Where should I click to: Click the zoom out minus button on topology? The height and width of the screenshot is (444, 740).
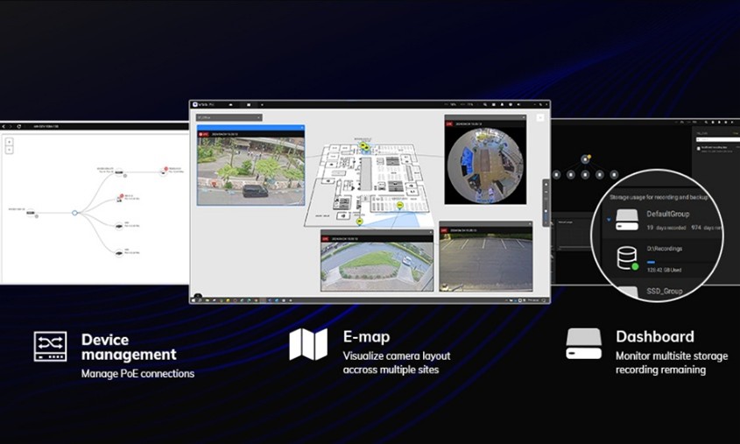[8, 150]
